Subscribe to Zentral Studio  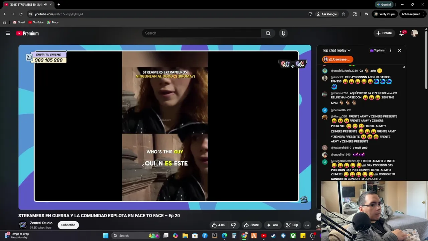click(x=68, y=225)
